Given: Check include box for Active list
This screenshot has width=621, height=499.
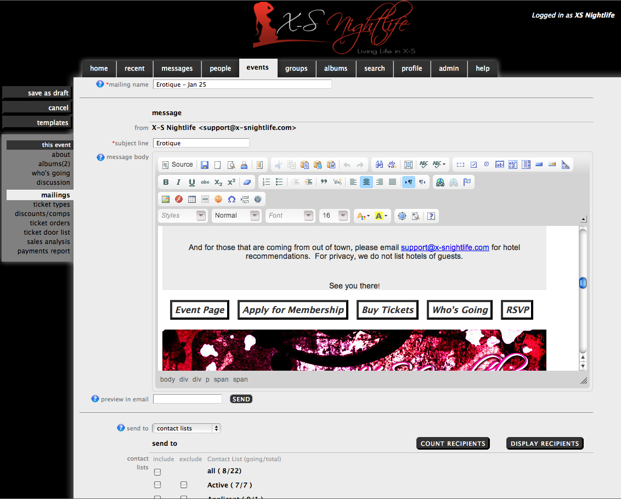Looking at the screenshot, I should [157, 485].
